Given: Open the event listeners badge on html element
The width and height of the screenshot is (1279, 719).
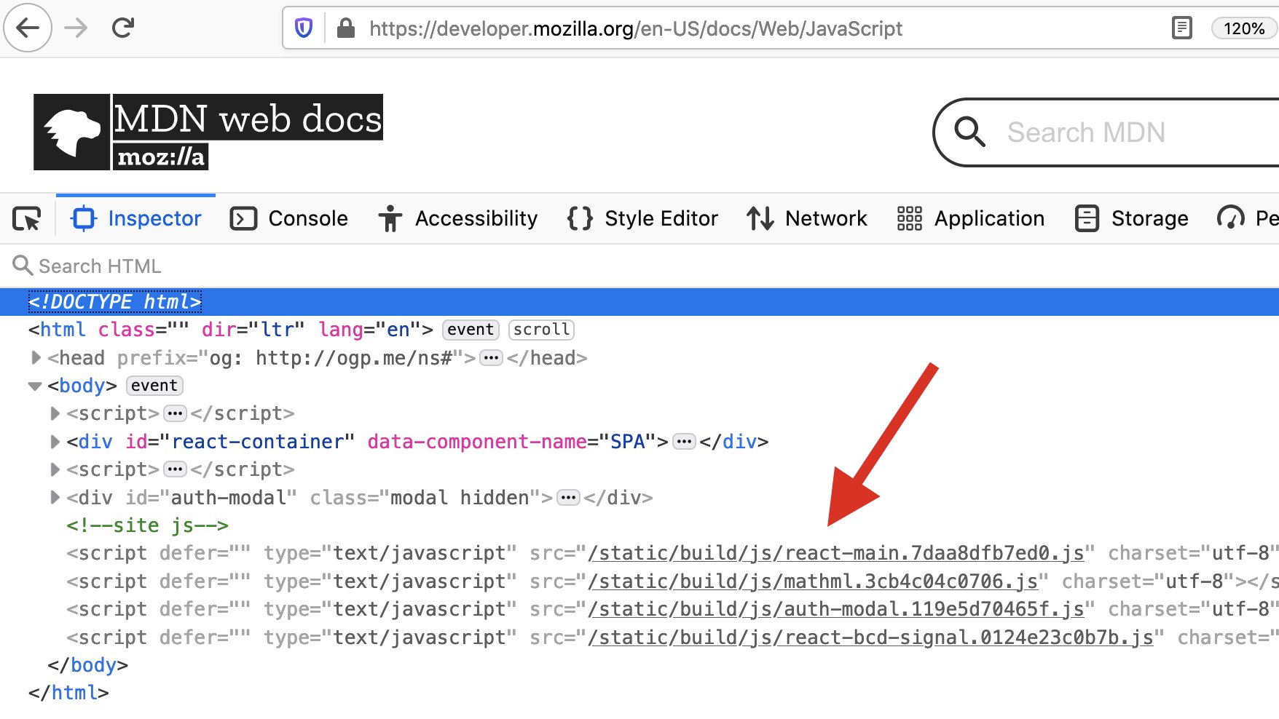Looking at the screenshot, I should [x=470, y=330].
